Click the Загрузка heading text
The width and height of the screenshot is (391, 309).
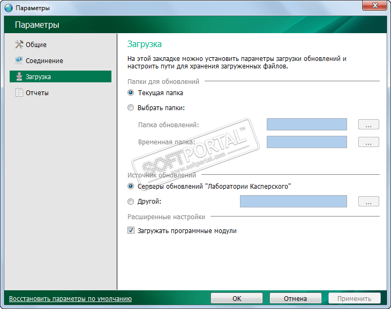coord(145,44)
